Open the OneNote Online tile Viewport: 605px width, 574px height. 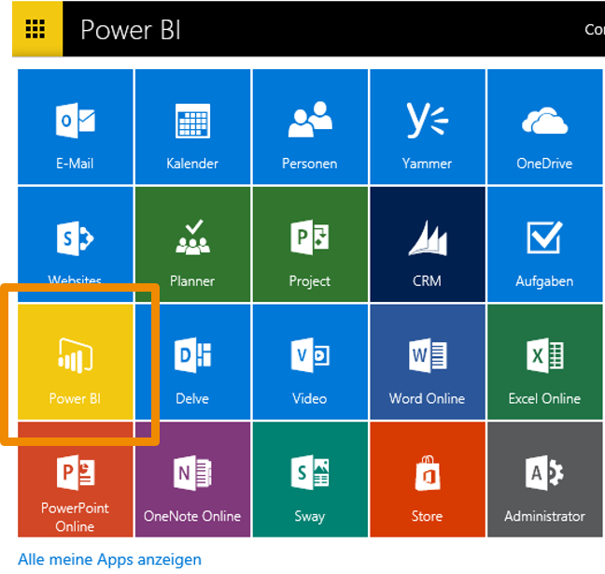point(192,480)
